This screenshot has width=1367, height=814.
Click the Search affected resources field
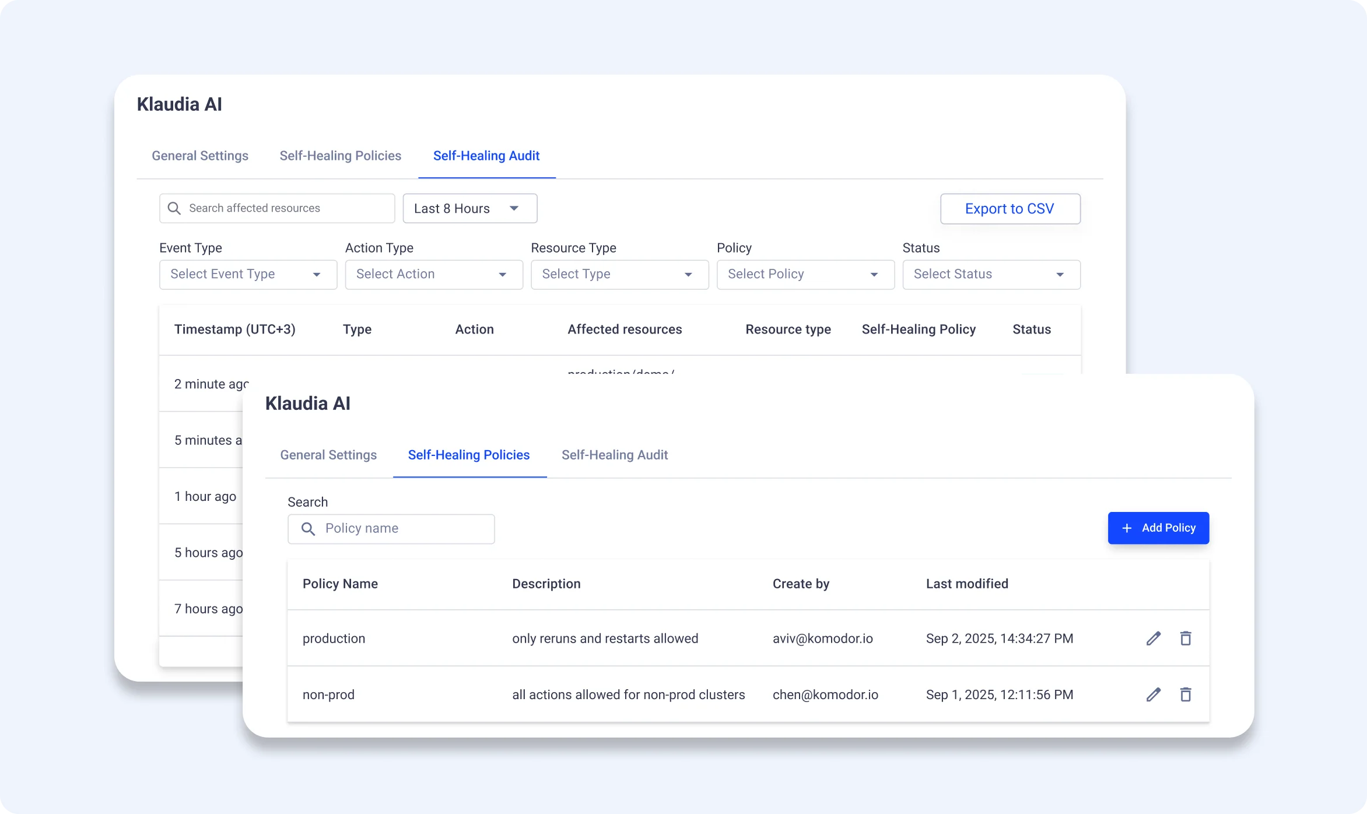pyautogui.click(x=286, y=209)
